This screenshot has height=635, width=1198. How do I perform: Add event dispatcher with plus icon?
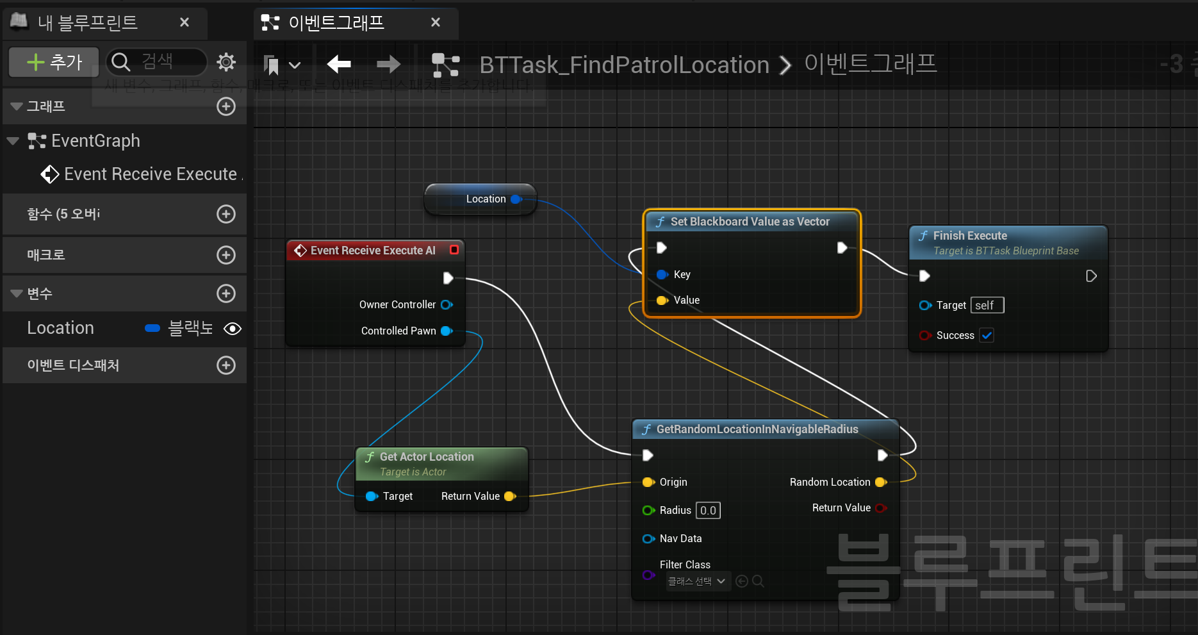226,365
